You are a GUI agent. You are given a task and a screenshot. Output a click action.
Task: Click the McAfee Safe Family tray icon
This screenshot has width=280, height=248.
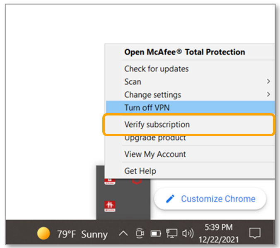pyautogui.click(x=110, y=206)
